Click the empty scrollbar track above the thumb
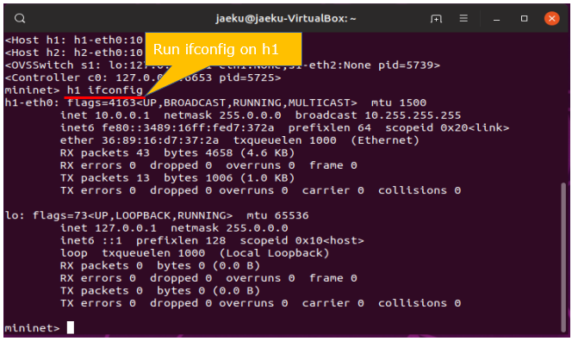 click(564, 108)
